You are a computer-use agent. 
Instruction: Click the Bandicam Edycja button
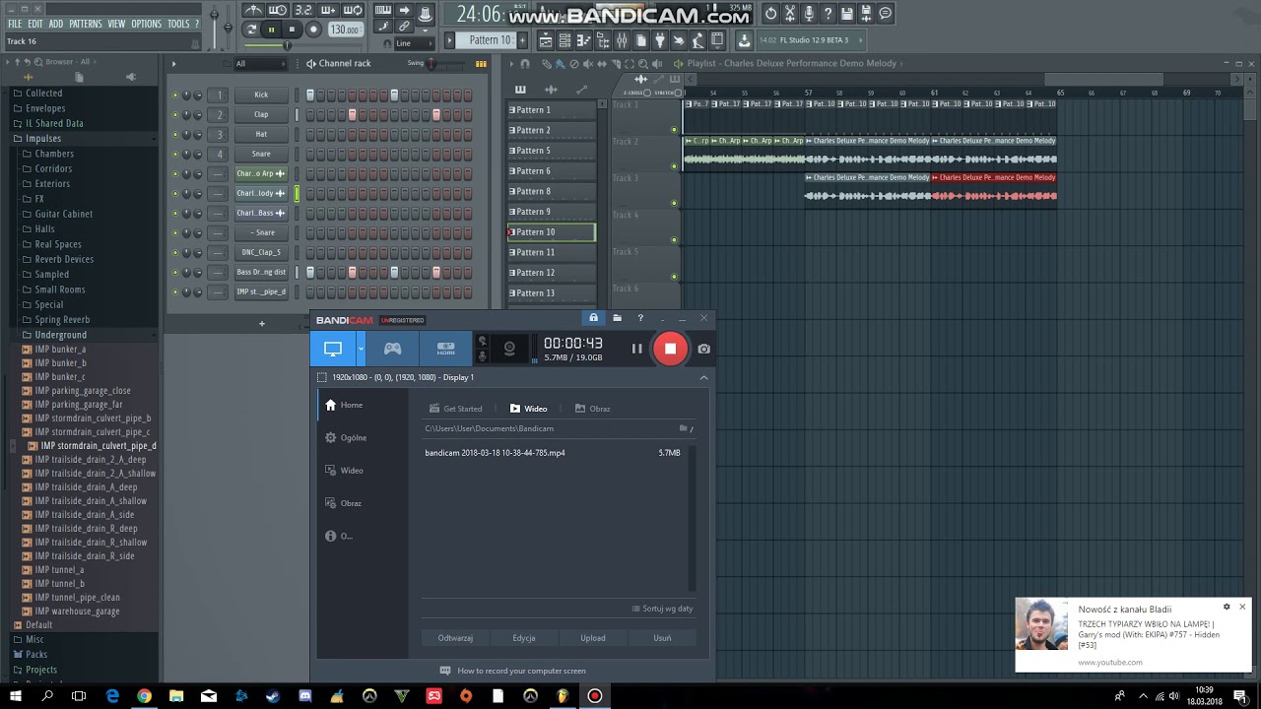point(524,638)
